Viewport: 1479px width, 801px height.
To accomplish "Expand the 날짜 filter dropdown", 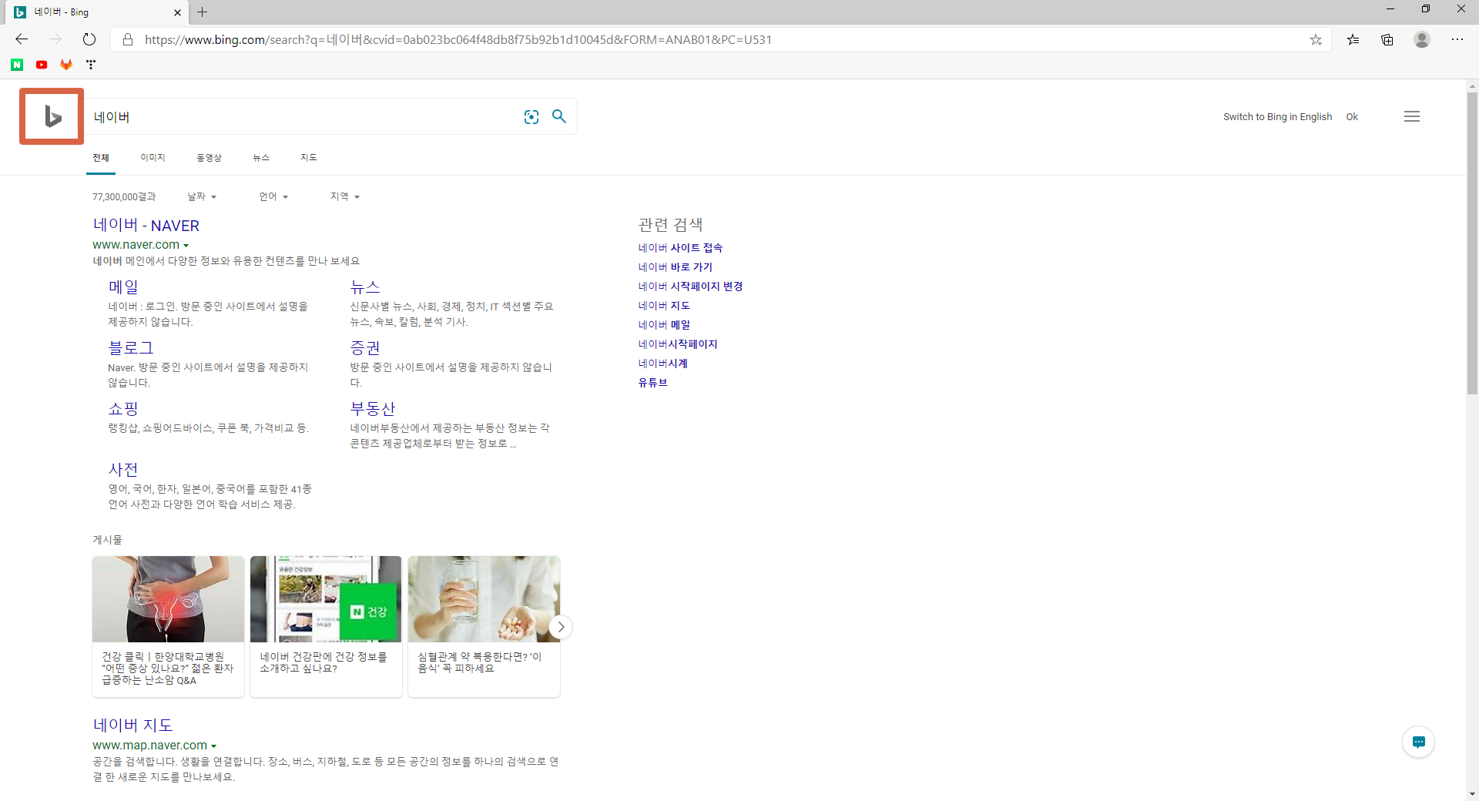I will coord(202,197).
